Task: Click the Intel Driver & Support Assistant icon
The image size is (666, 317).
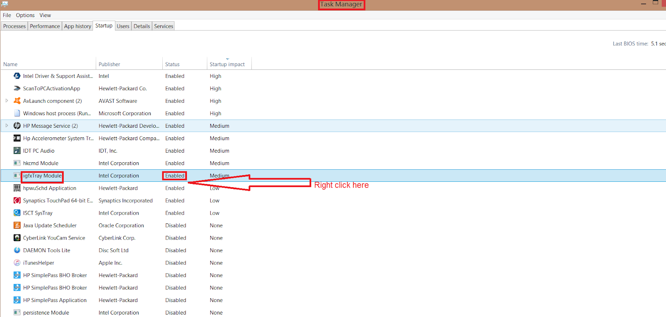Action: click(17, 76)
